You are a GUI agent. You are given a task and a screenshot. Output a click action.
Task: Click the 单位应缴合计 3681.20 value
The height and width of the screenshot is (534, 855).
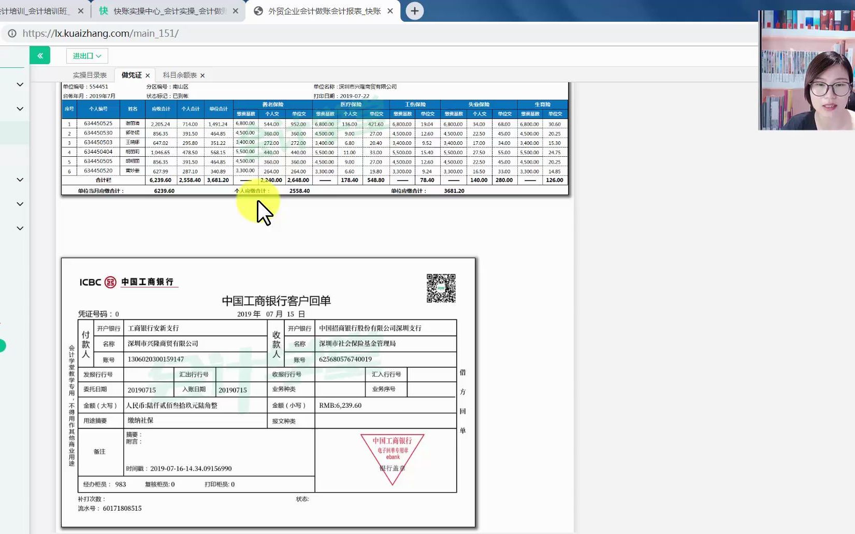click(x=454, y=191)
